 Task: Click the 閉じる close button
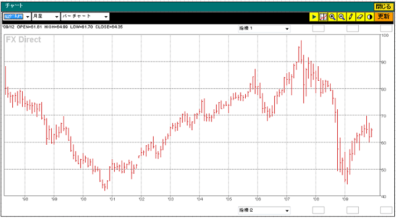[383, 6]
